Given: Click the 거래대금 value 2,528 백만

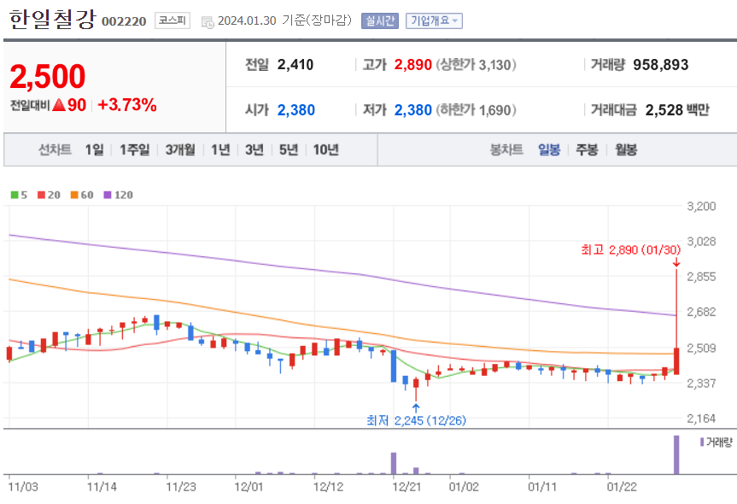Looking at the screenshot, I should pos(677,110).
